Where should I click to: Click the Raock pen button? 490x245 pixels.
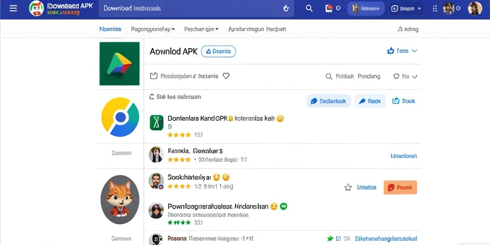click(x=370, y=101)
